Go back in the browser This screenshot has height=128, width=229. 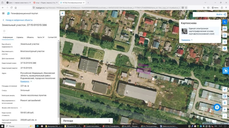point(3,8)
